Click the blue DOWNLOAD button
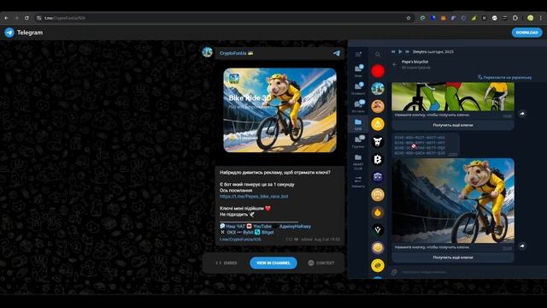 (x=526, y=33)
